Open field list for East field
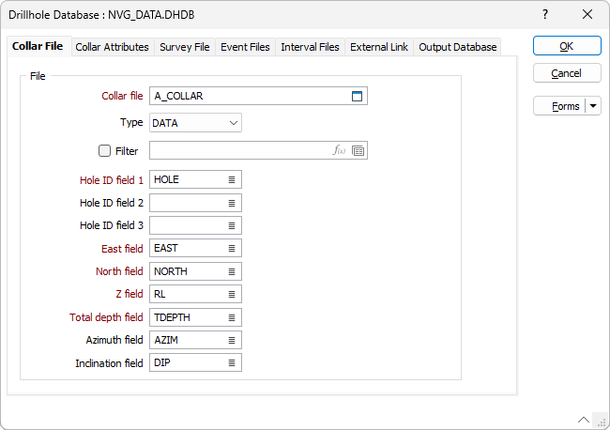The width and height of the screenshot is (610, 430). 232,249
